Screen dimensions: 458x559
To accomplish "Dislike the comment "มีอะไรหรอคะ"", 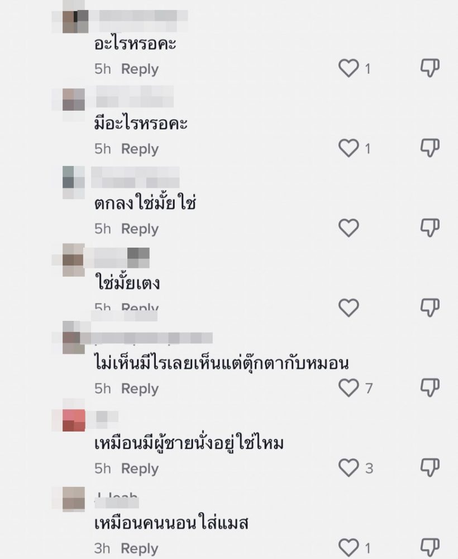I will click(x=430, y=148).
